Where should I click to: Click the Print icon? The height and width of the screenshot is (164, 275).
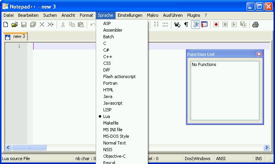(x=255, y=25)
